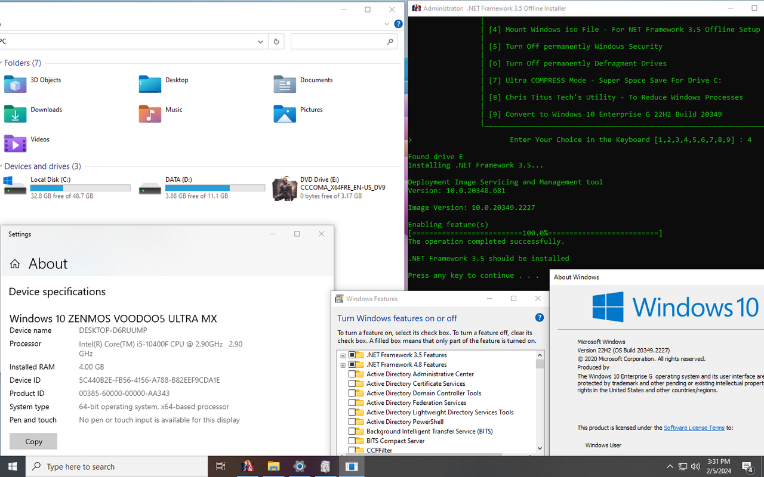Image resolution: width=764 pixels, height=477 pixels.
Task: Open the address bar history dropdown
Action: pos(260,41)
